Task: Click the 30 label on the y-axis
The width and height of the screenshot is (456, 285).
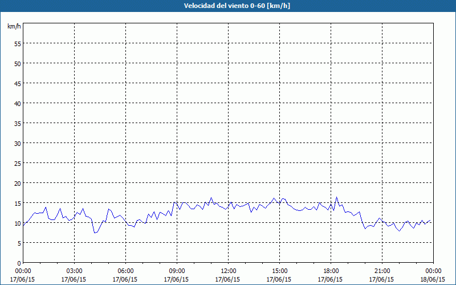Action: (x=18, y=144)
